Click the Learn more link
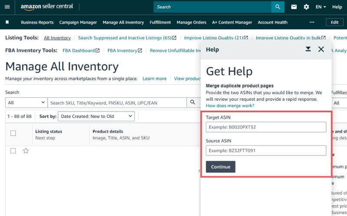347x216 pixels. pos(154,79)
